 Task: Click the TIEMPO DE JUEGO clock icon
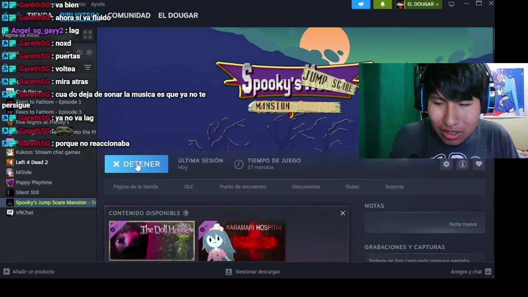click(239, 164)
